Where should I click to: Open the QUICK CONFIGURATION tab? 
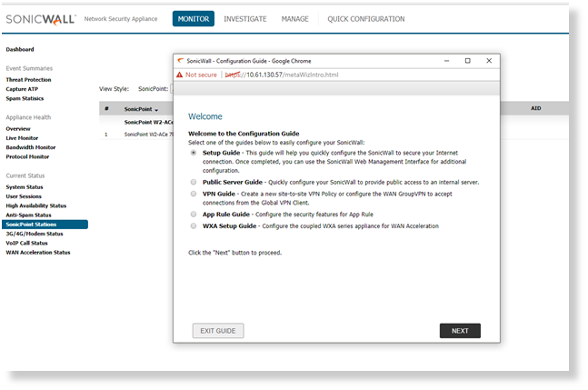click(366, 19)
